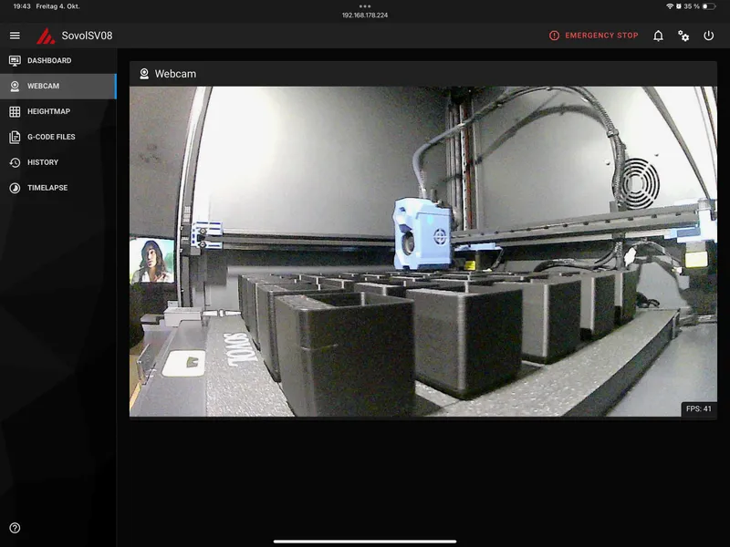This screenshot has height=547, width=730.
Task: Trigger the Emergency Stop button
Action: [594, 36]
